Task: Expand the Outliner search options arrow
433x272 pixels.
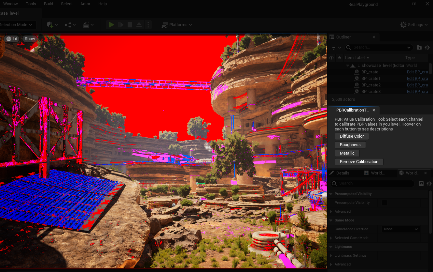Action: [409, 48]
